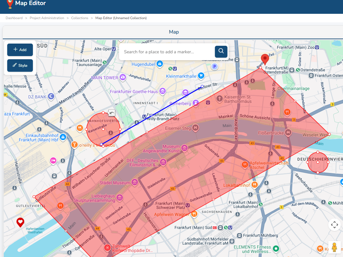Go to Dashboard breadcrumb
343x257 pixels.
point(14,18)
